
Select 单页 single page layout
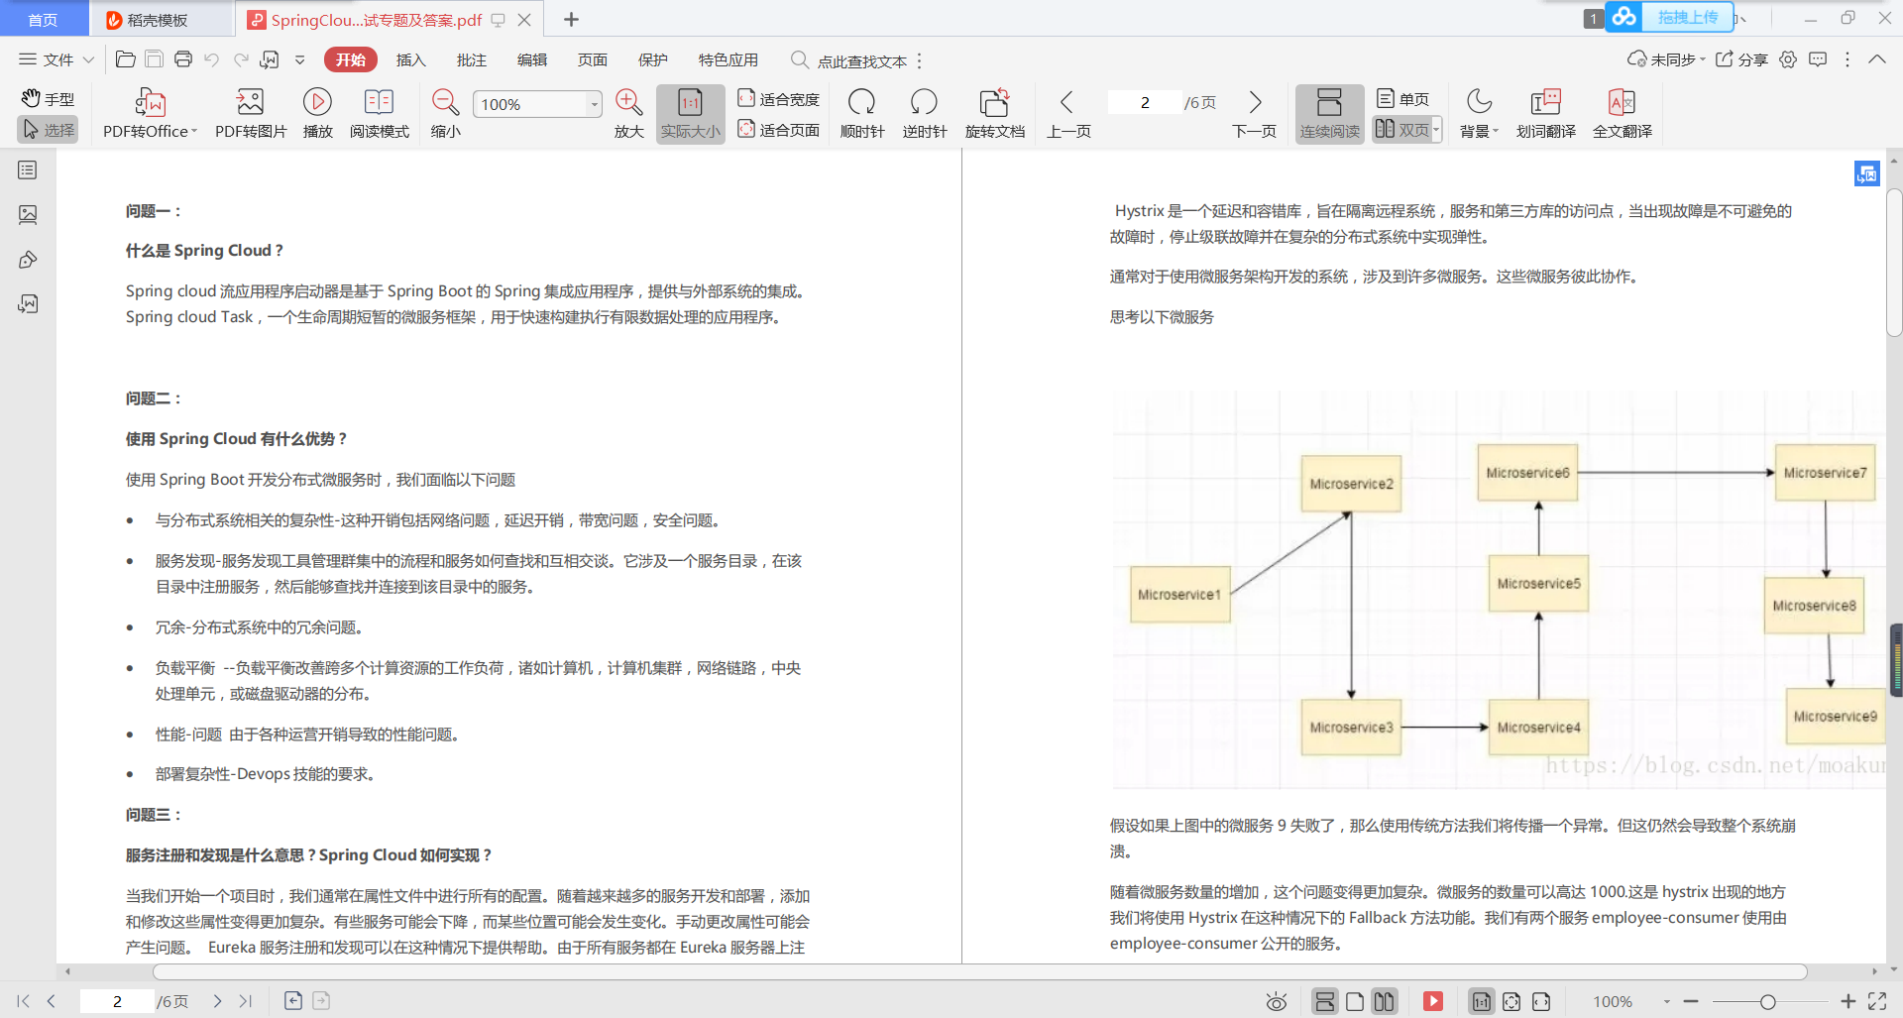click(1403, 98)
